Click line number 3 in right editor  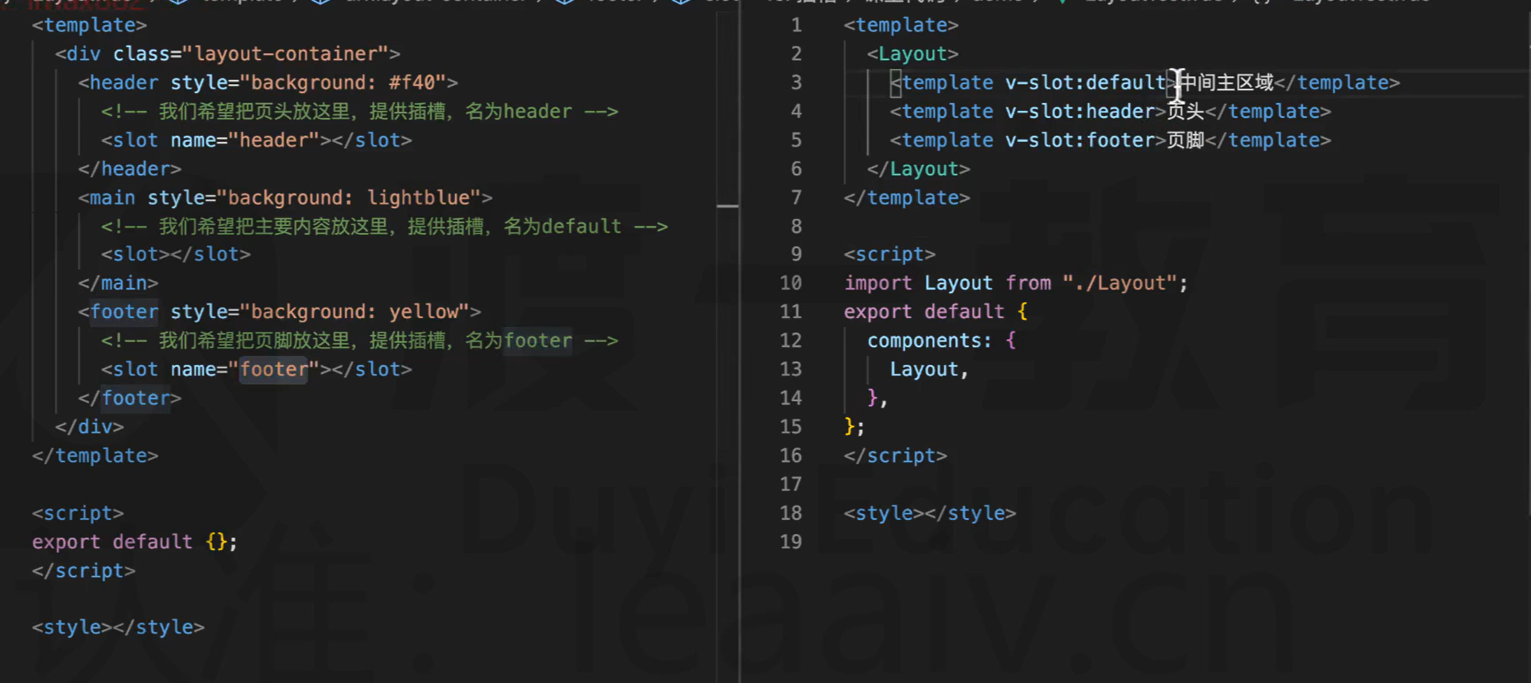pos(796,82)
